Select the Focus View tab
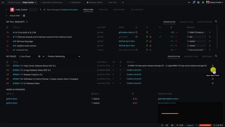The width and height of the screenshot is (225, 127). click(88, 10)
